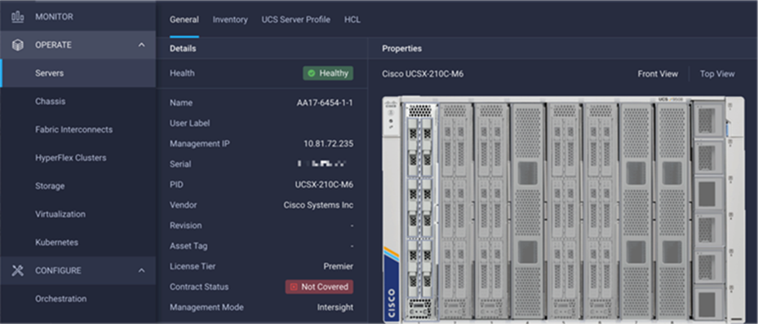This screenshot has width=758, height=324.
Task: Open Fabric Interconnects in the sidebar
Action: (74, 129)
